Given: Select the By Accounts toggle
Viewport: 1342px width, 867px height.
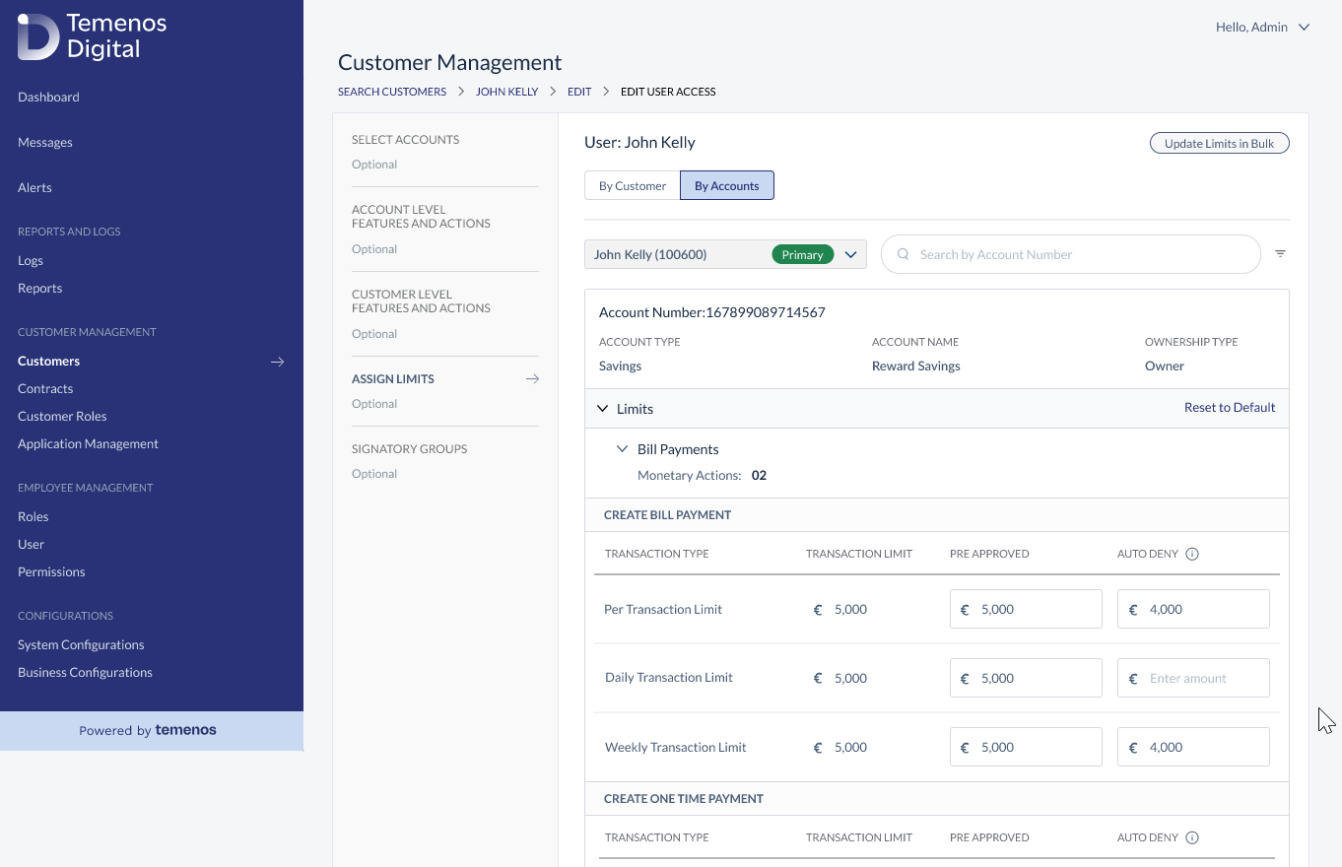Looking at the screenshot, I should [727, 185].
